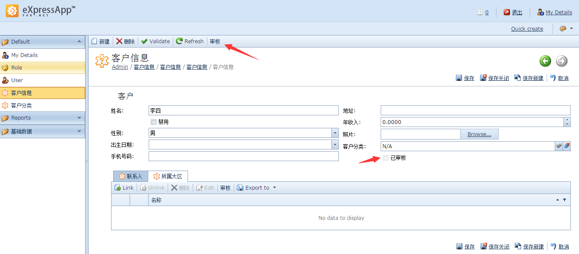Click the top 保存关闭 button

click(495, 78)
